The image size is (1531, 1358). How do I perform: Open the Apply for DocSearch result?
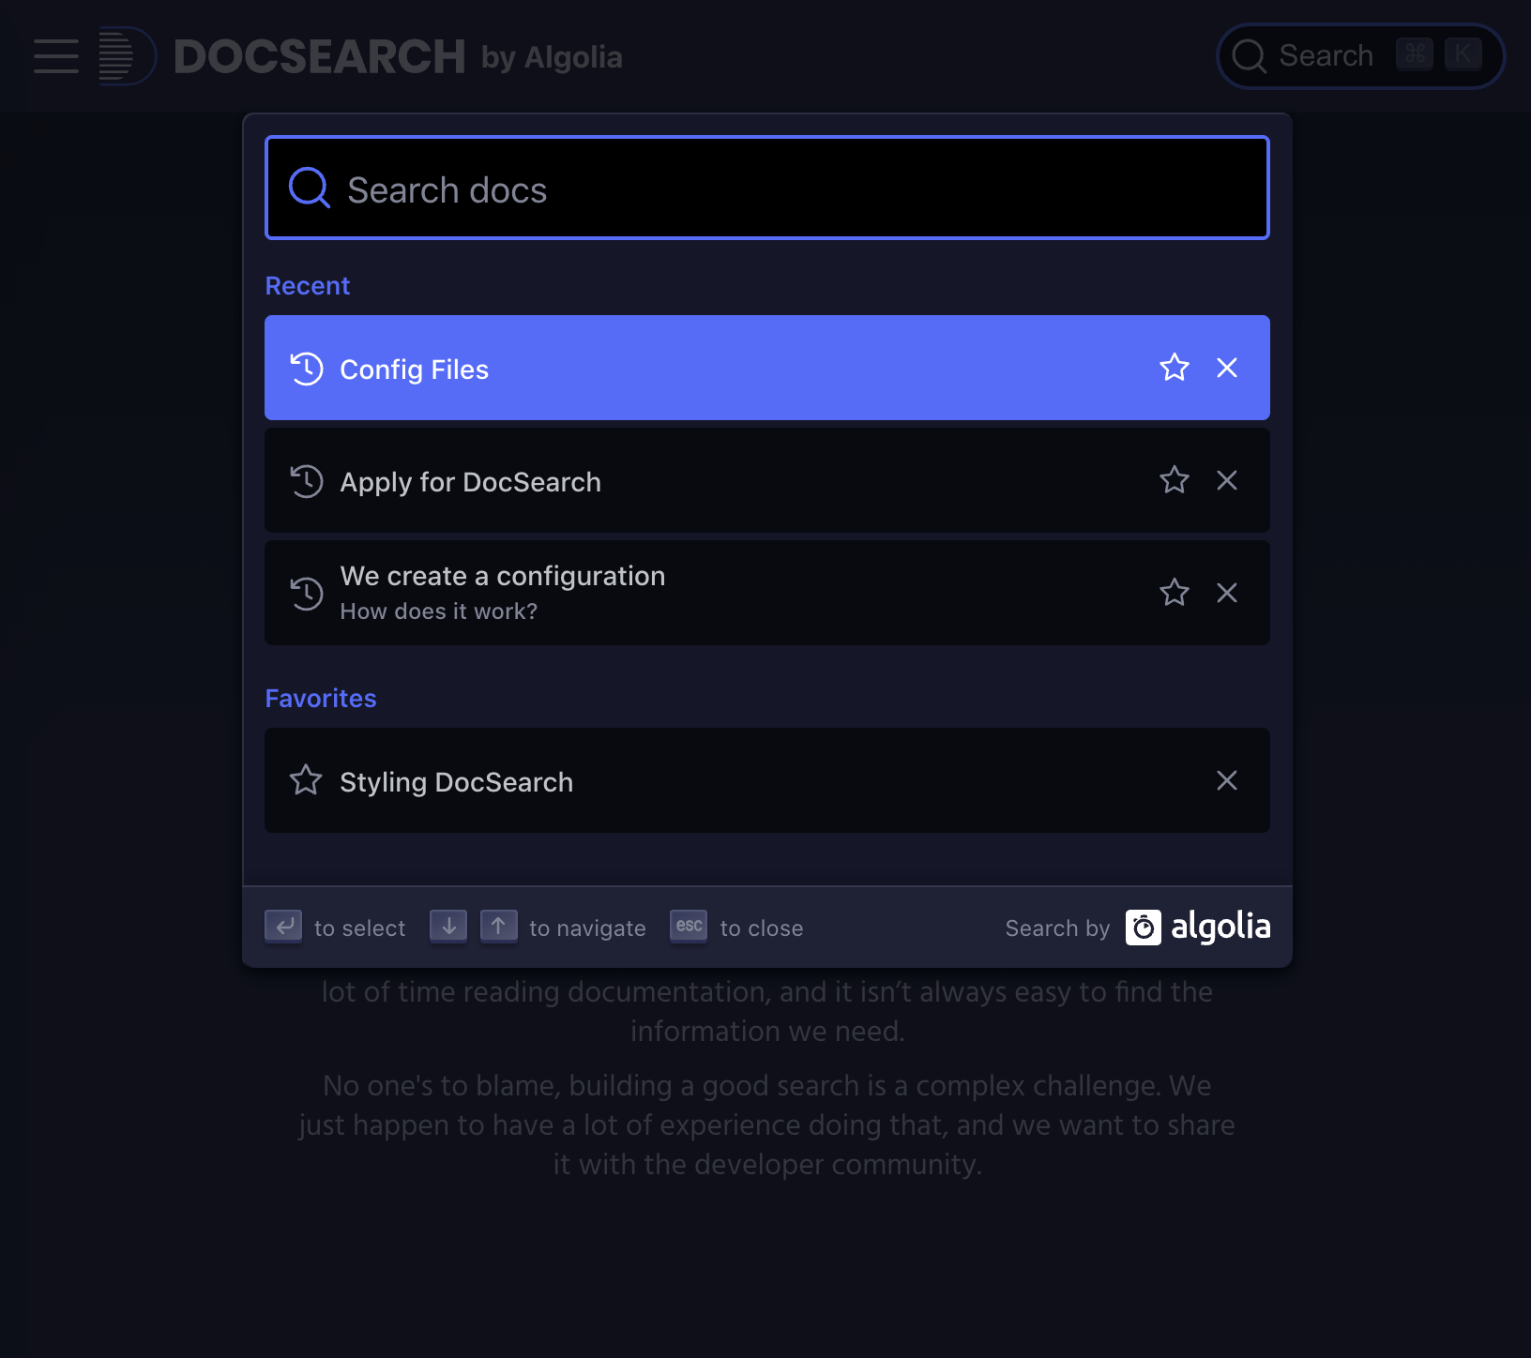767,480
